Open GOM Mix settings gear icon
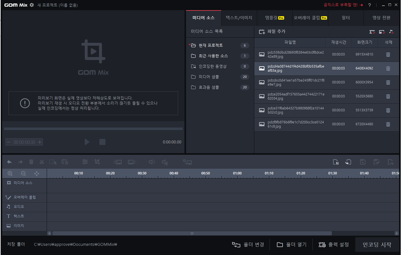Image resolution: width=401 pixels, height=255 pixels. pyautogui.click(x=31, y=5)
